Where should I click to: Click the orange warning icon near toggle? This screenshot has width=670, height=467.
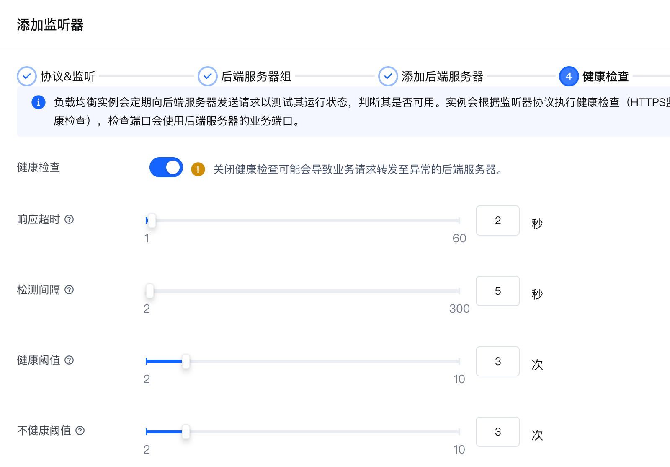click(x=198, y=169)
